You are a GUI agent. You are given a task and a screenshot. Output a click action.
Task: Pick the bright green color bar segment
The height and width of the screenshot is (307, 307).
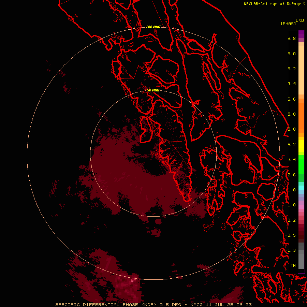click(301, 164)
